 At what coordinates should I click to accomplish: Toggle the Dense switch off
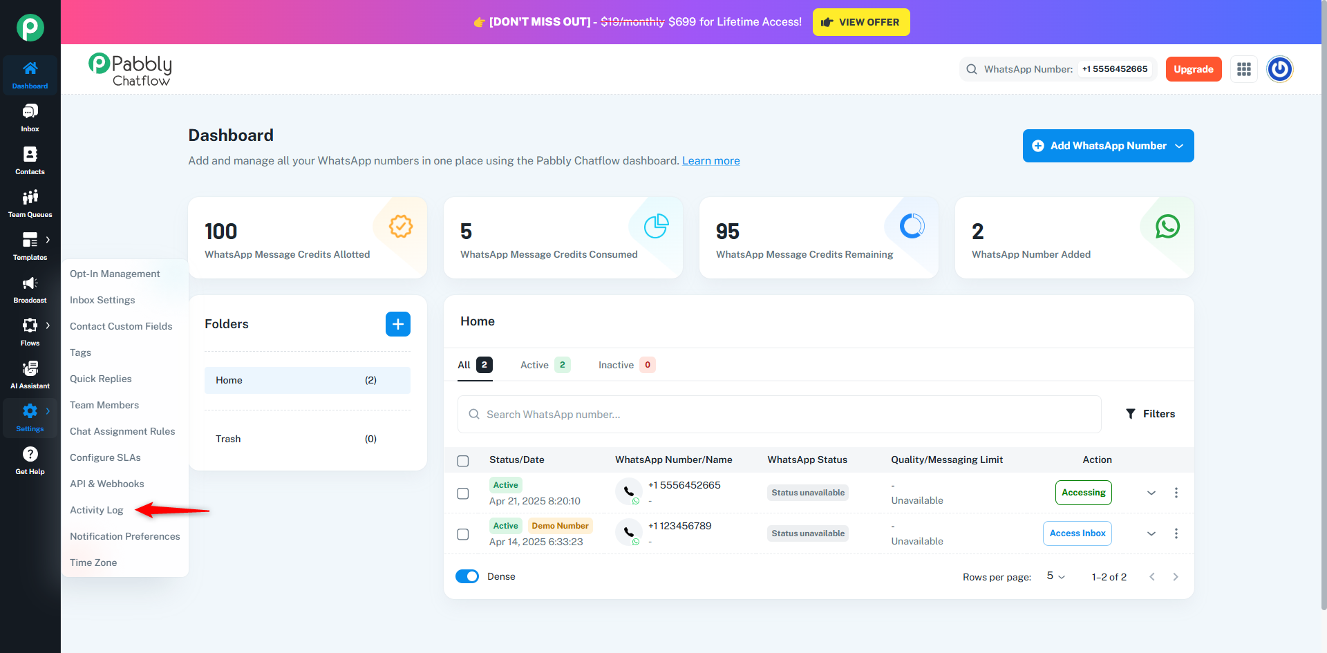467,576
